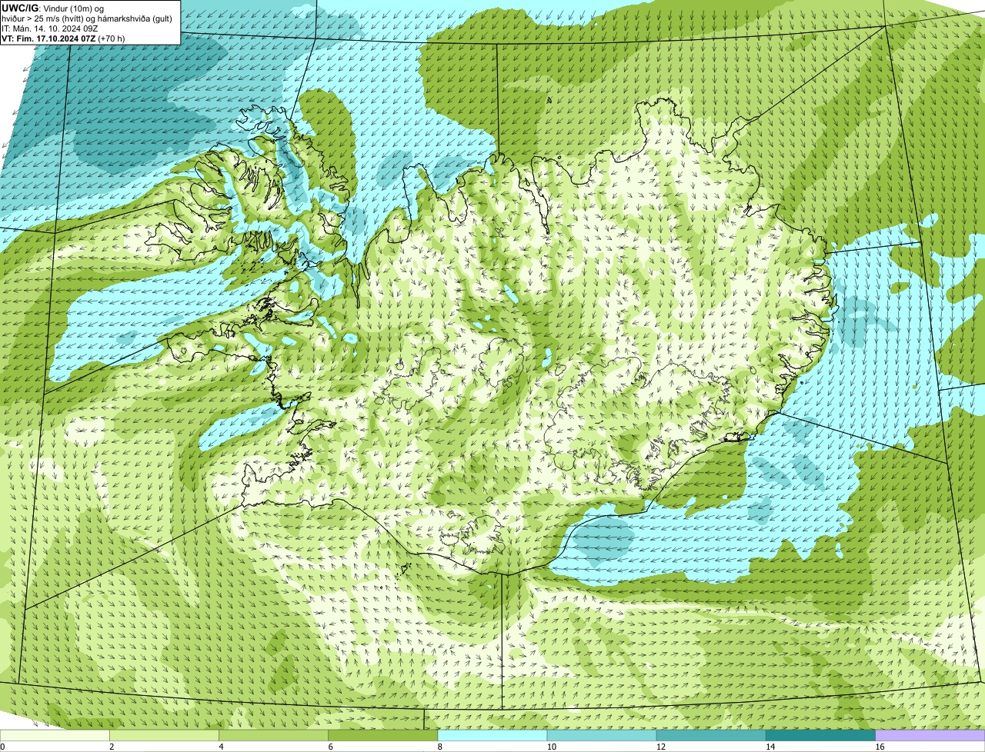
Task: Click the 10–12 m/s aqua legend swatch
Action: (x=602, y=735)
